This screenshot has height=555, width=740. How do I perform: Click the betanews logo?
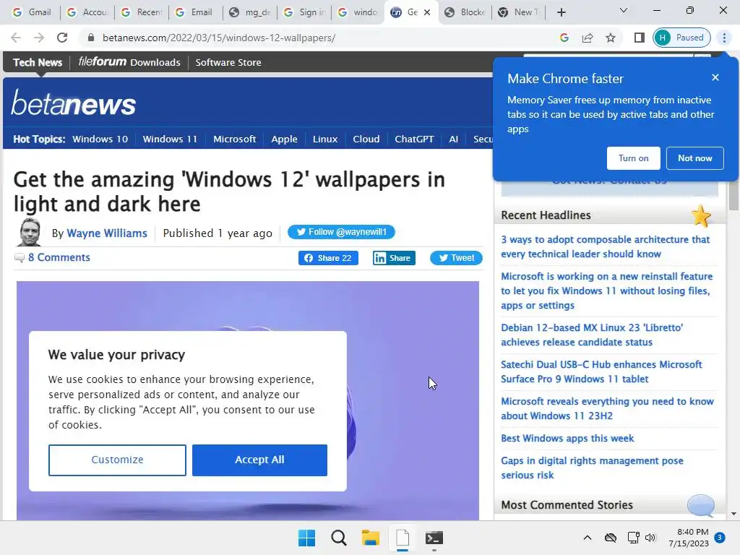(74, 103)
